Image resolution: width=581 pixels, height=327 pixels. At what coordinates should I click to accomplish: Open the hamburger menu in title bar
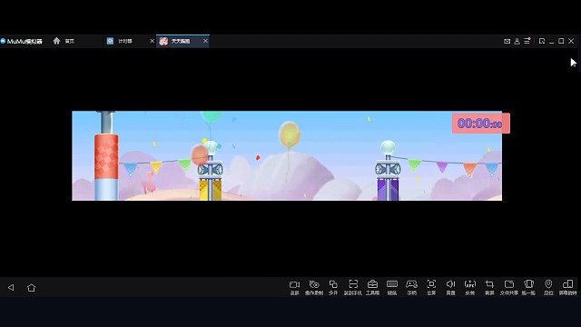tap(527, 41)
